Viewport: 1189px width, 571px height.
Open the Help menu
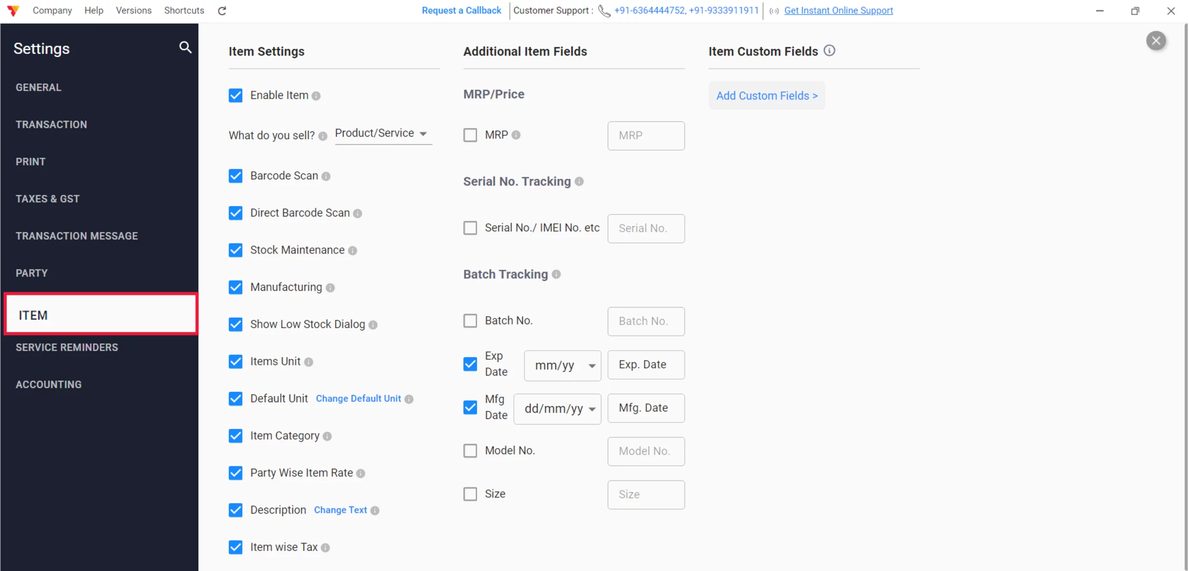click(94, 10)
